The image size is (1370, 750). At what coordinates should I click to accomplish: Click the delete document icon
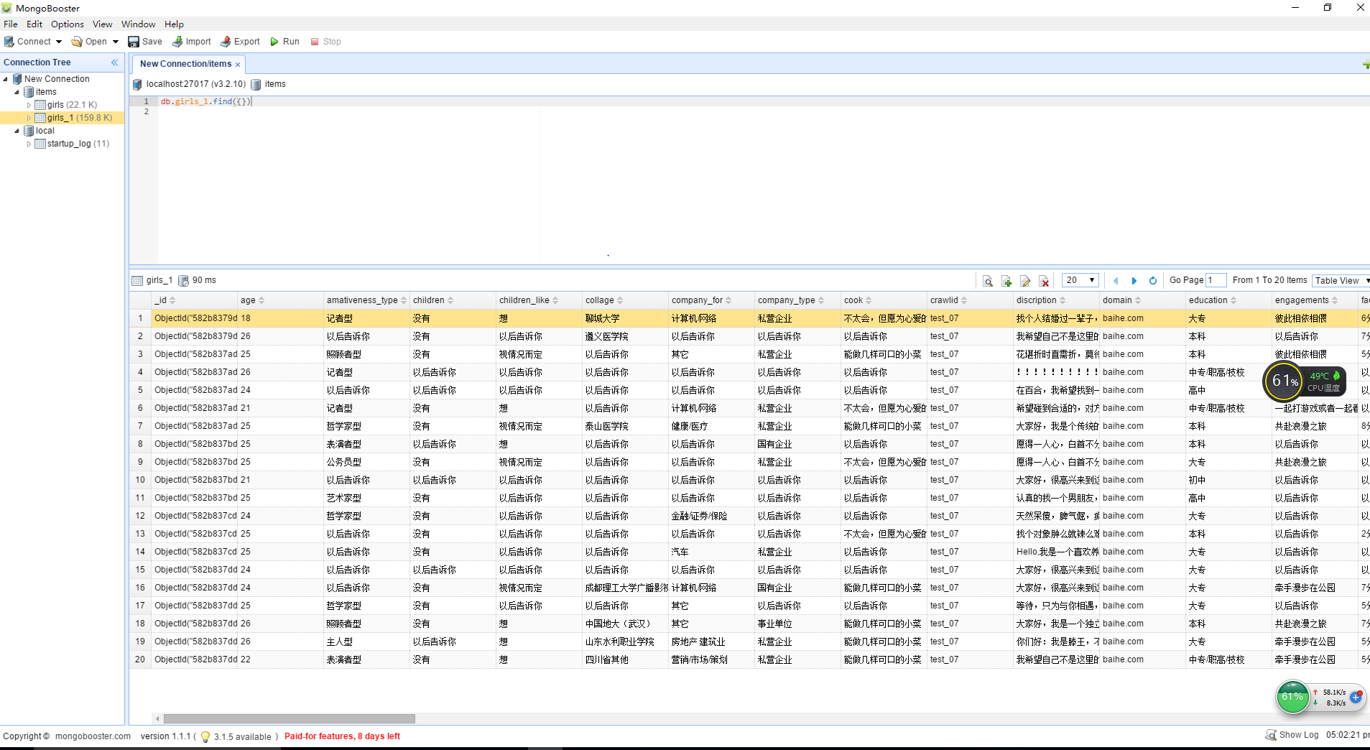[1044, 281]
